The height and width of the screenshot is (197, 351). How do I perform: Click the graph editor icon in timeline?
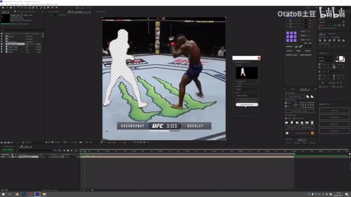[x=76, y=150]
